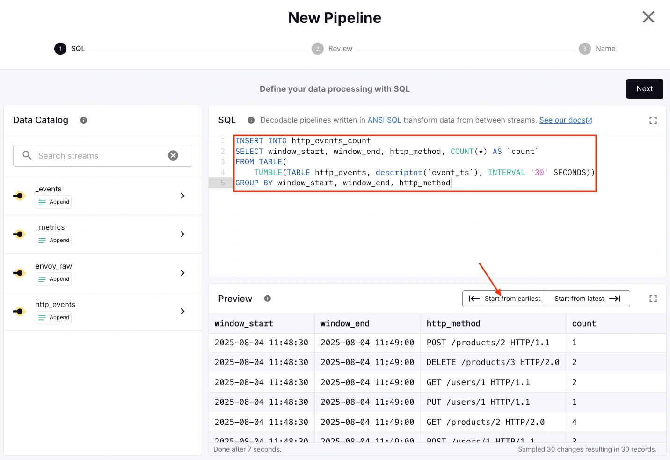This screenshot has width=670, height=460.
Task: Click the Sampled 30 changes status text
Action: tap(587, 449)
